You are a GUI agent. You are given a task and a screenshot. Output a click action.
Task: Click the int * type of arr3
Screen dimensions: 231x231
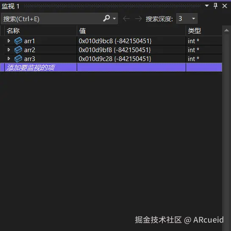193,59
